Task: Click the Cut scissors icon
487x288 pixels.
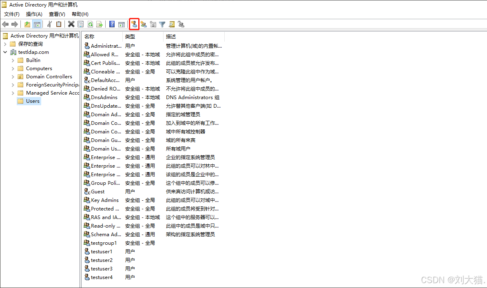Action: [49, 24]
